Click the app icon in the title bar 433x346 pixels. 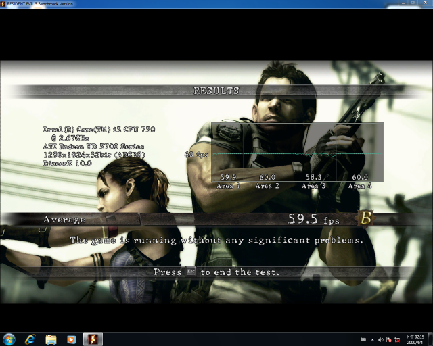(x=3, y=4)
